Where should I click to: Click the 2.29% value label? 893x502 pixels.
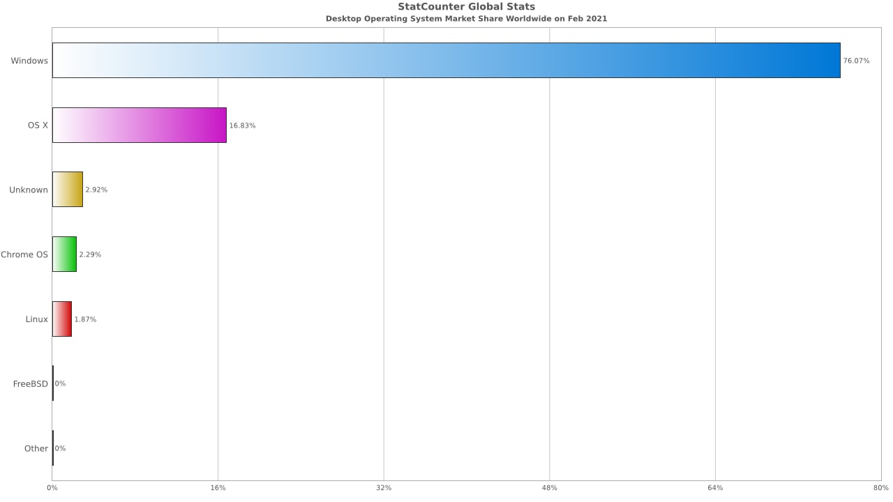click(x=90, y=254)
